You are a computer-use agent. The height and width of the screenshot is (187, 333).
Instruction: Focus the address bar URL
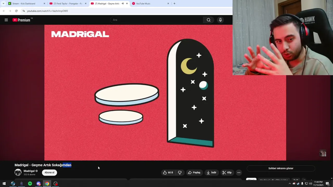coord(47,11)
